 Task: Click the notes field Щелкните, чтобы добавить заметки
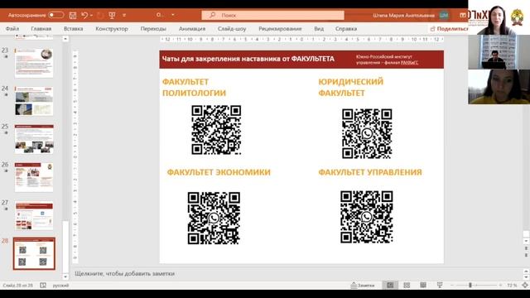125,274
